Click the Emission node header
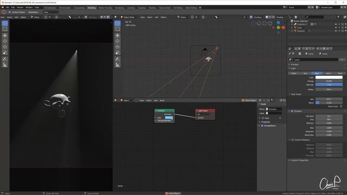 coord(164,110)
